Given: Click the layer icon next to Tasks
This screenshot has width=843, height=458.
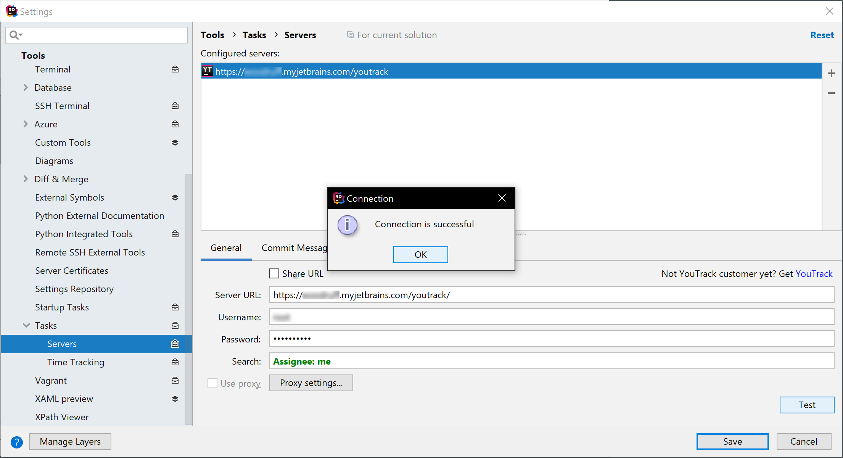Looking at the screenshot, I should point(175,326).
